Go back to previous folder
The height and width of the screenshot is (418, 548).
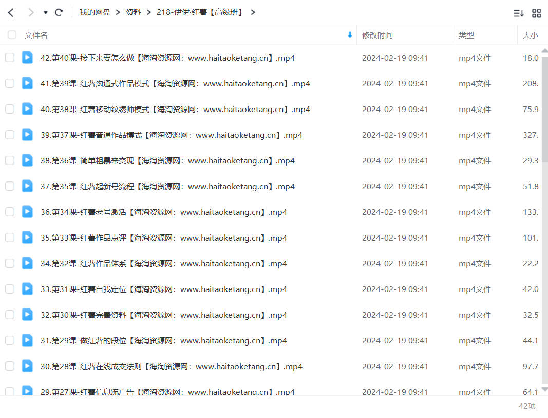pos(11,13)
